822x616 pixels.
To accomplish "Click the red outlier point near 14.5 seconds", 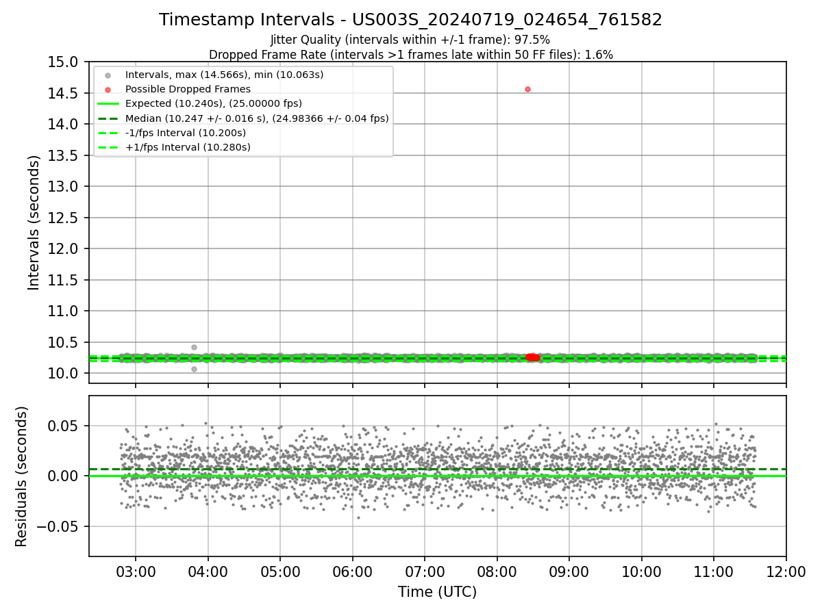I will click(527, 89).
